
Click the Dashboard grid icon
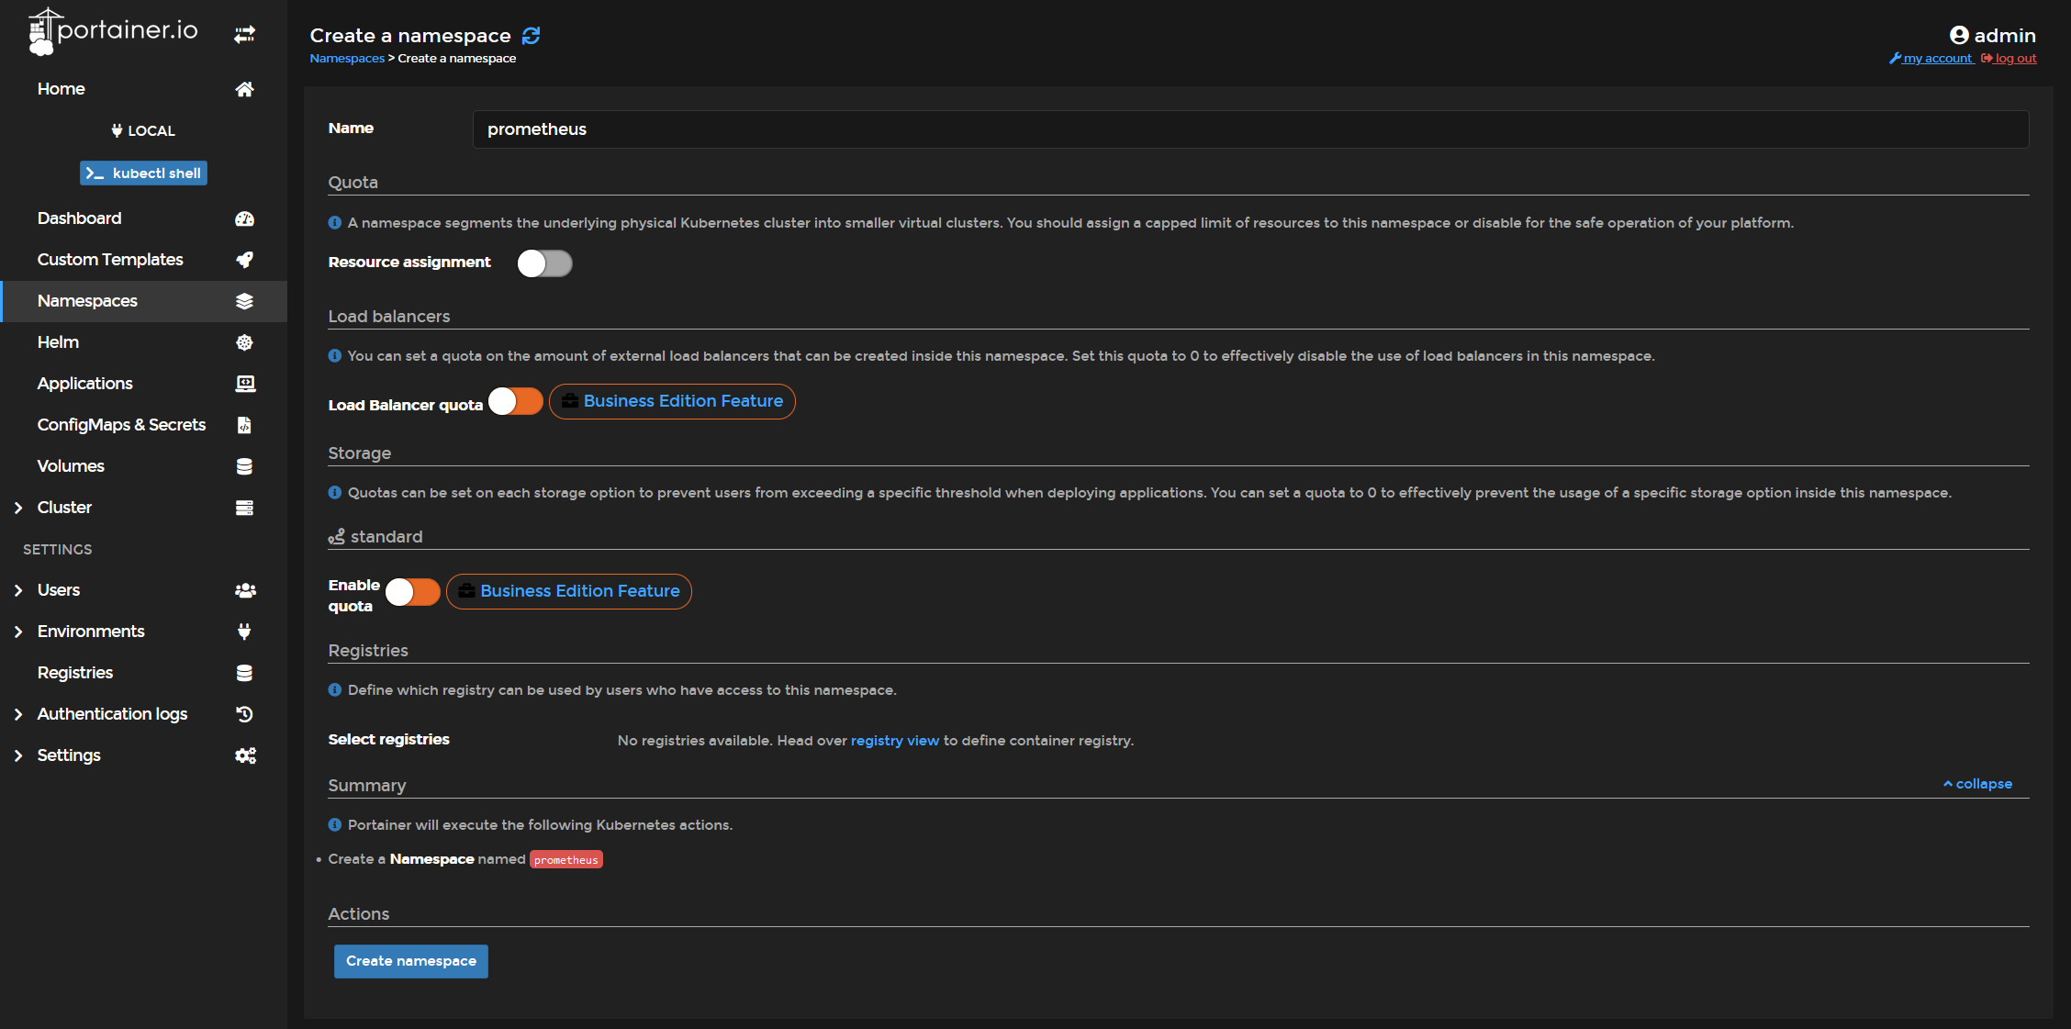click(244, 218)
